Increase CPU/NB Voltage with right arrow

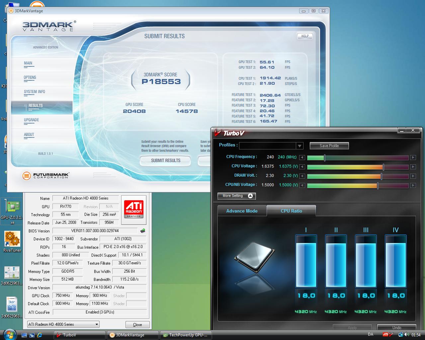[413, 185]
